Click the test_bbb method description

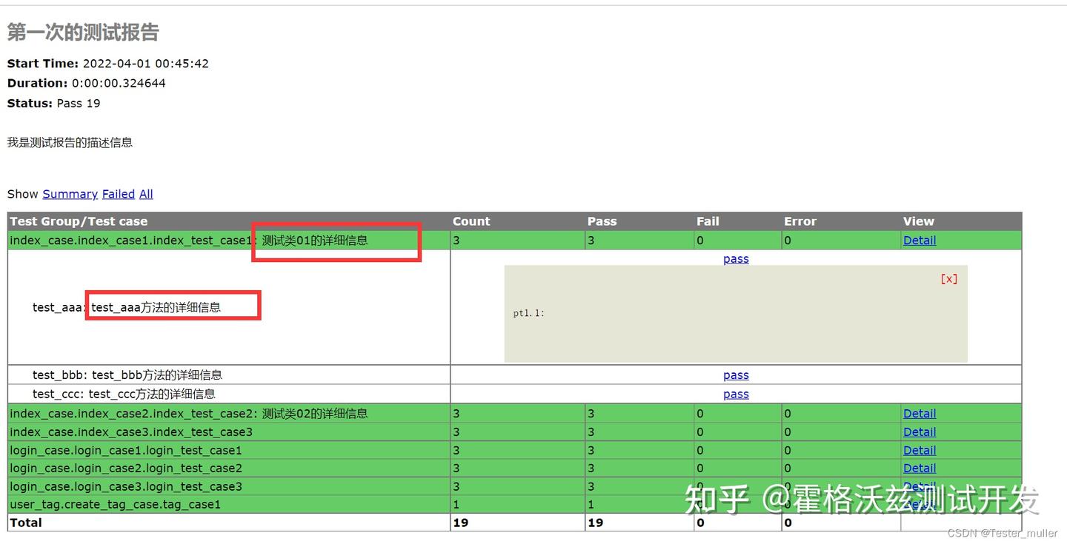pos(157,375)
